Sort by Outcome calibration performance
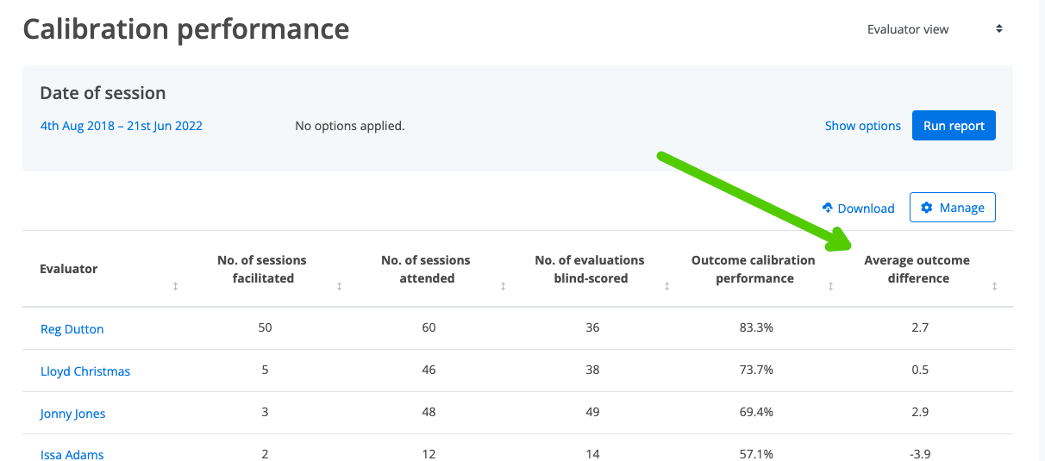The width and height of the screenshot is (1045, 461). pos(831,287)
